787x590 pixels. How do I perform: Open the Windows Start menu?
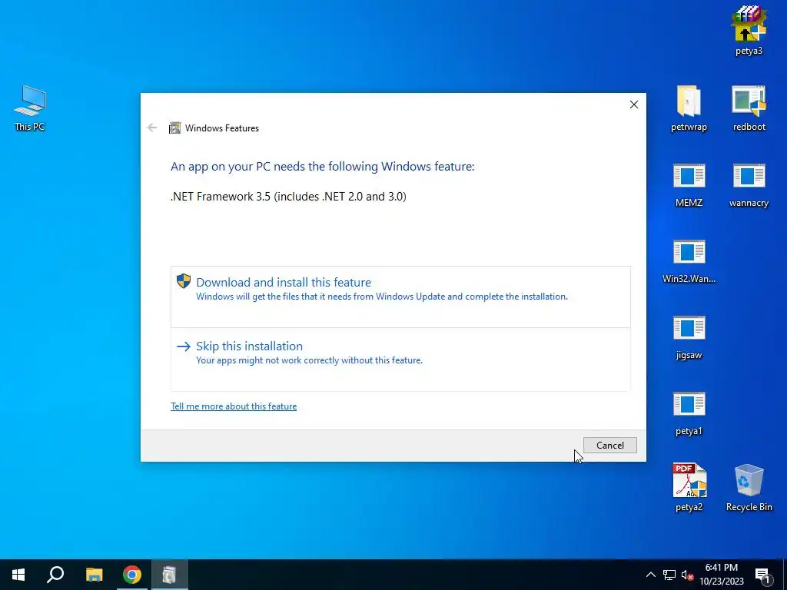click(x=18, y=575)
